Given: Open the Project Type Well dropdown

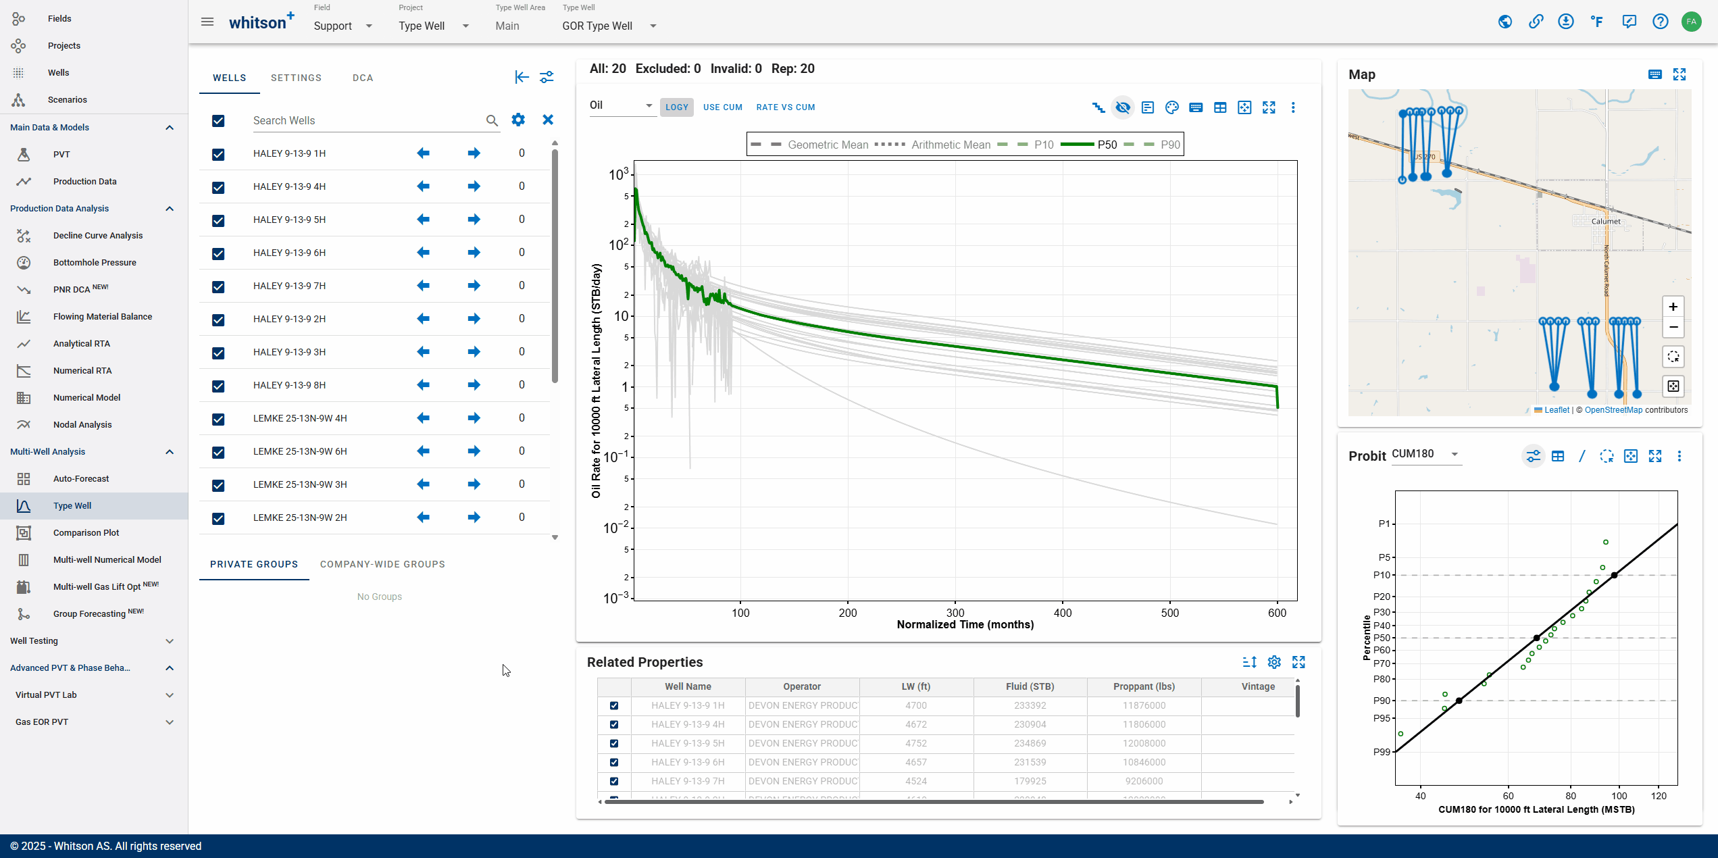Looking at the screenshot, I should 433,26.
